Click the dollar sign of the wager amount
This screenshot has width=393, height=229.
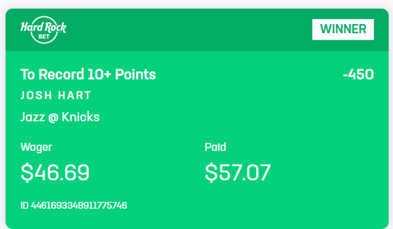tap(27, 172)
